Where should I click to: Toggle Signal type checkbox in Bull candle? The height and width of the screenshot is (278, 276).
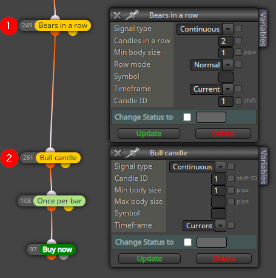(231, 166)
